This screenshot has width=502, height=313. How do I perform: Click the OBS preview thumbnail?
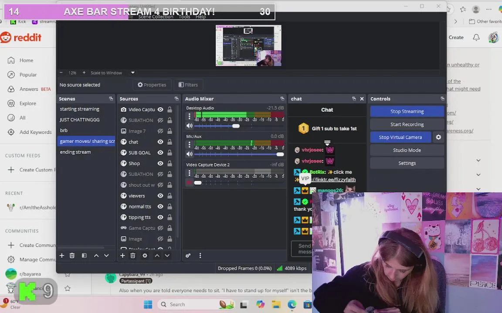(x=248, y=46)
